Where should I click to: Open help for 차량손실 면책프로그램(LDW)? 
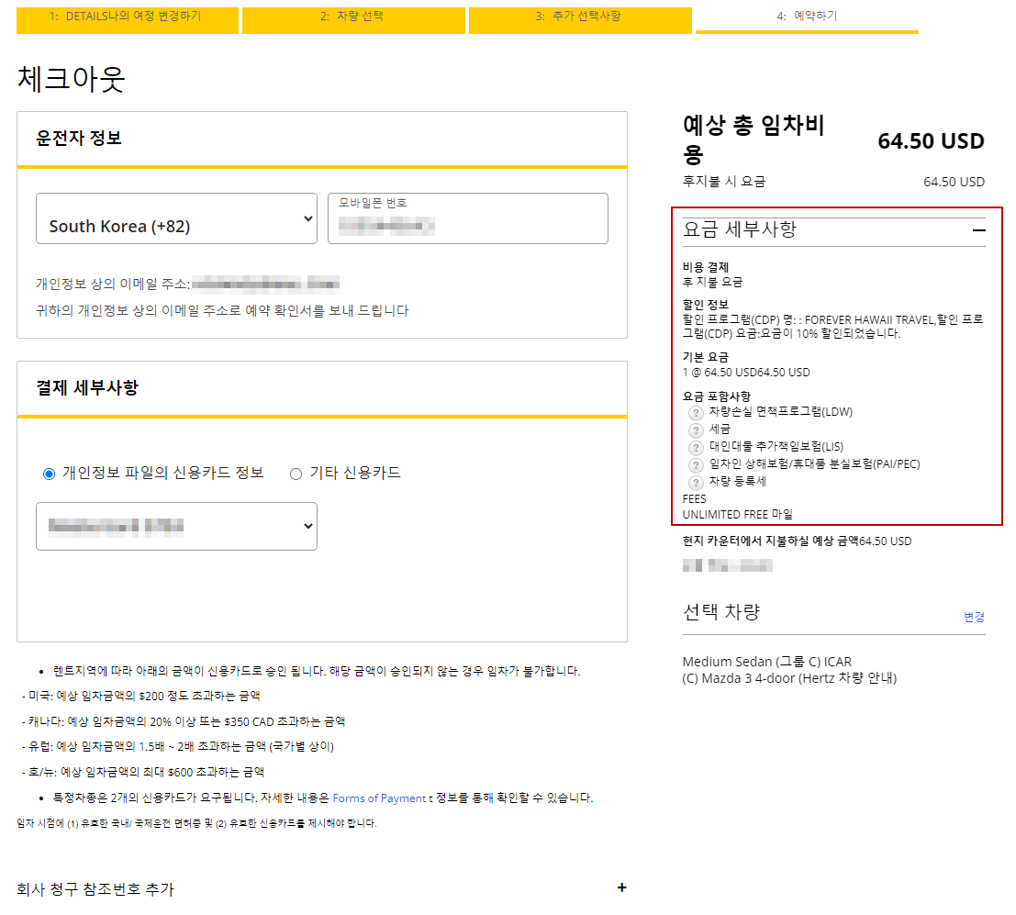click(x=696, y=414)
